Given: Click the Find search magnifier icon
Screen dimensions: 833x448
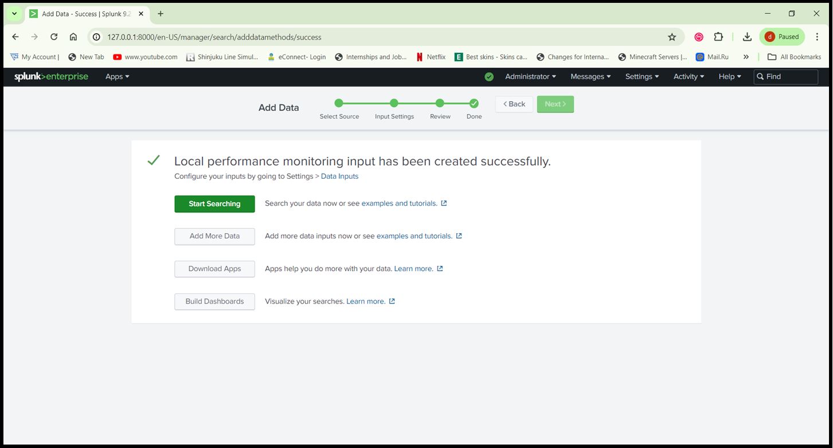Looking at the screenshot, I should point(760,76).
